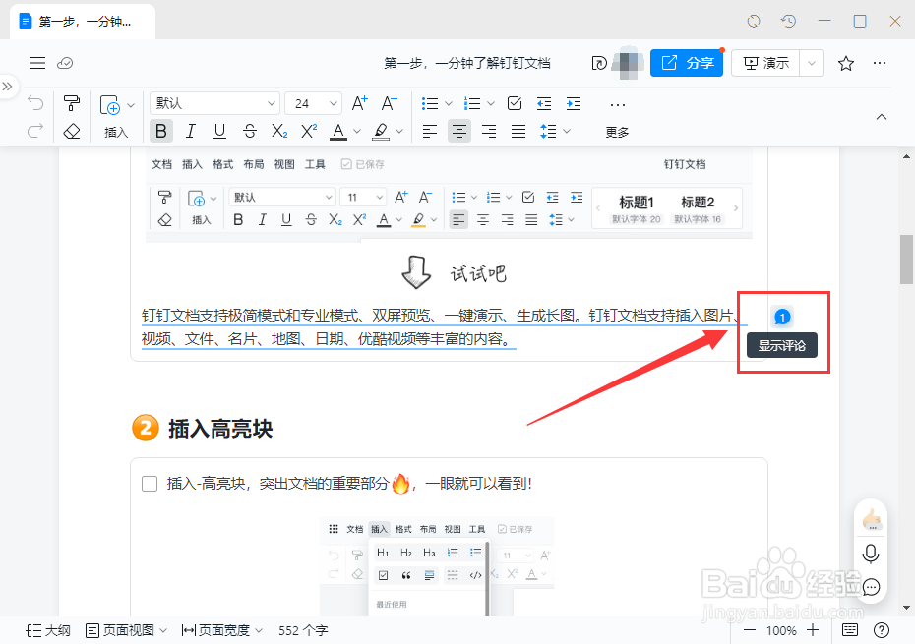This screenshot has height=644, width=915.
Task: Open the Page Width (页面宽度) menu
Action: tap(221, 630)
